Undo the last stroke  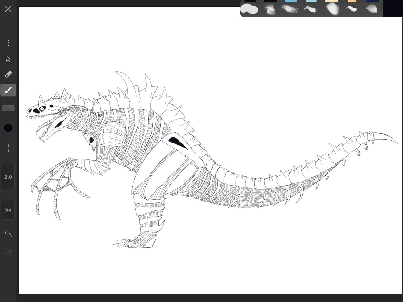8,233
